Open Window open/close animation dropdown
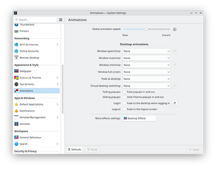Viewport: 216px width, 169px height. (x=147, y=51)
